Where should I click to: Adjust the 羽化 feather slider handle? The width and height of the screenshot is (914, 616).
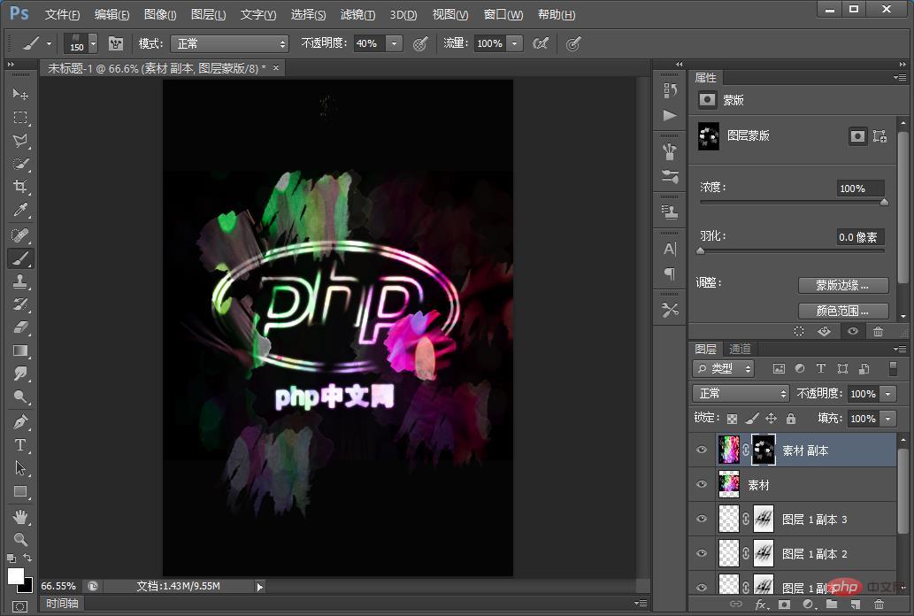pyautogui.click(x=701, y=250)
